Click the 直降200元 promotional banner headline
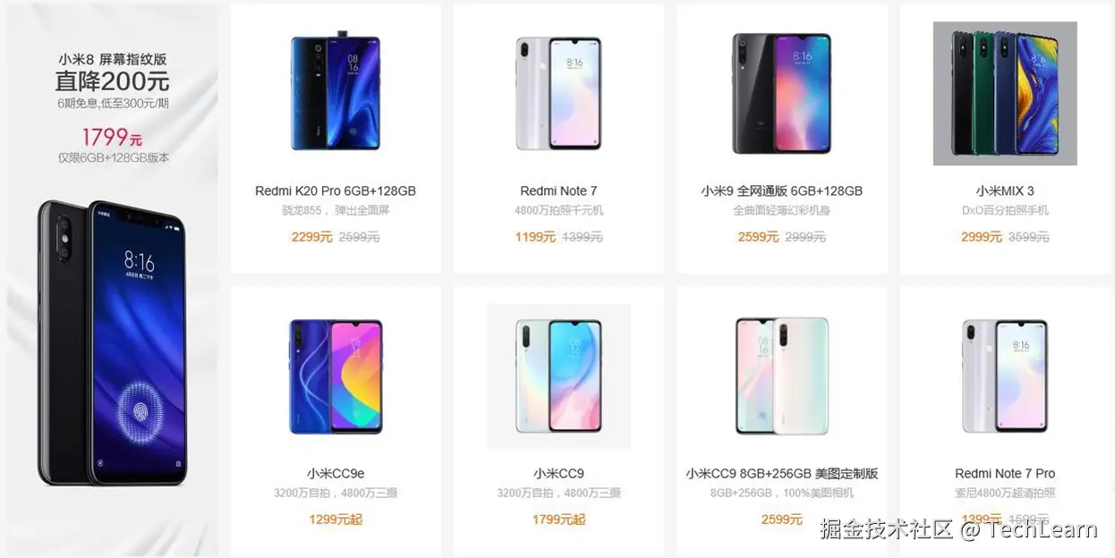This screenshot has width=1115, height=558. coord(112,81)
